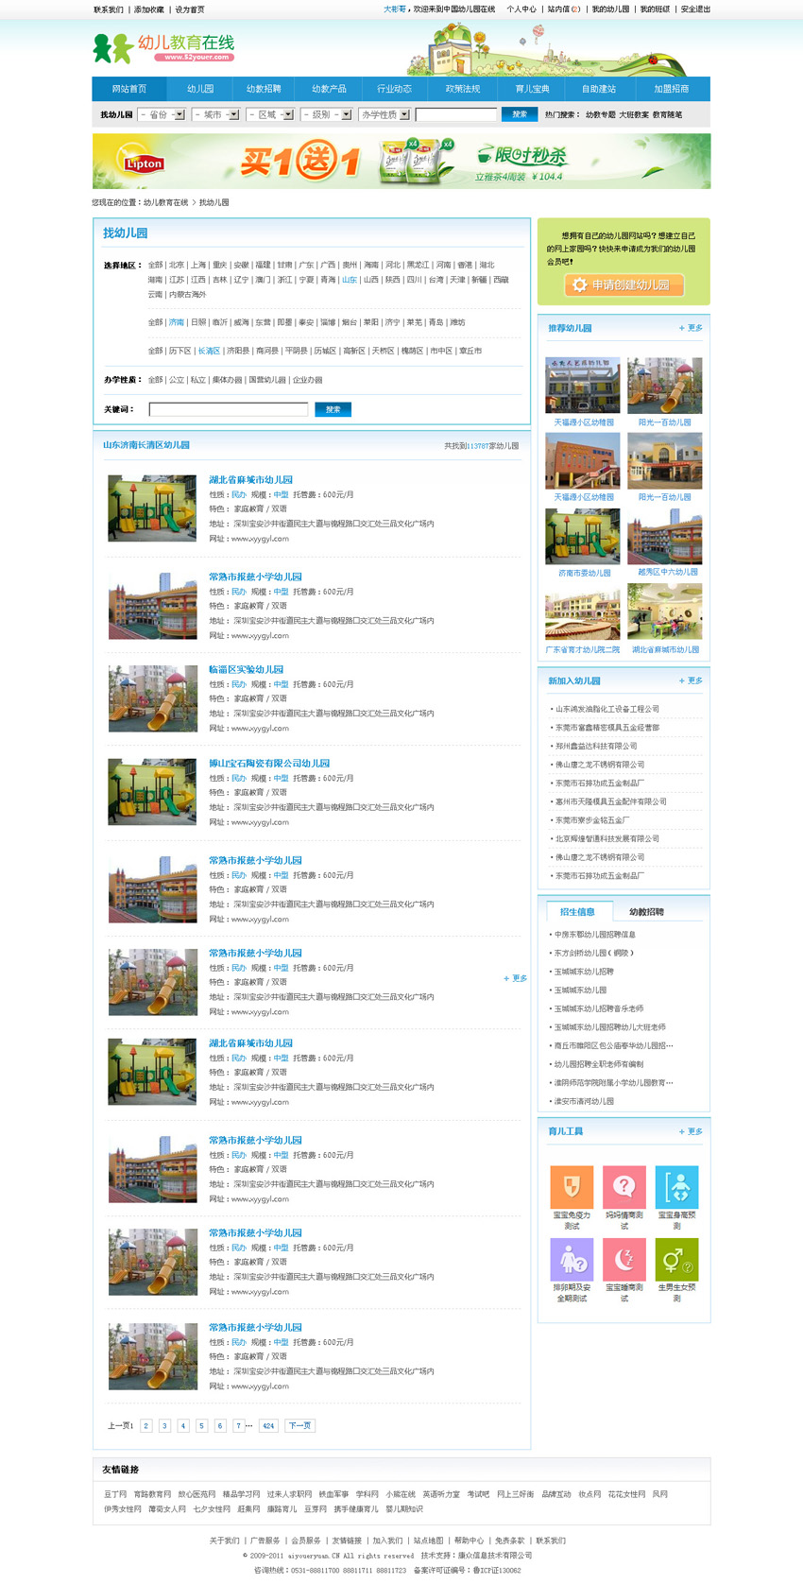
Task: Open the 城市 city dropdown
Action: [x=215, y=114]
